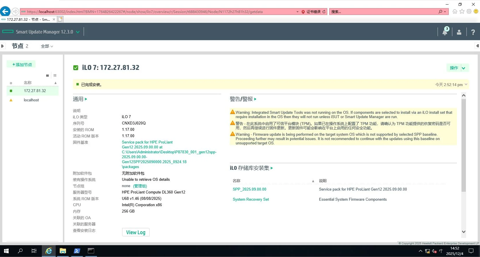Expand the Smart Update Manager main menu
The width and height of the screenshot is (480, 257).
[x=78, y=32]
